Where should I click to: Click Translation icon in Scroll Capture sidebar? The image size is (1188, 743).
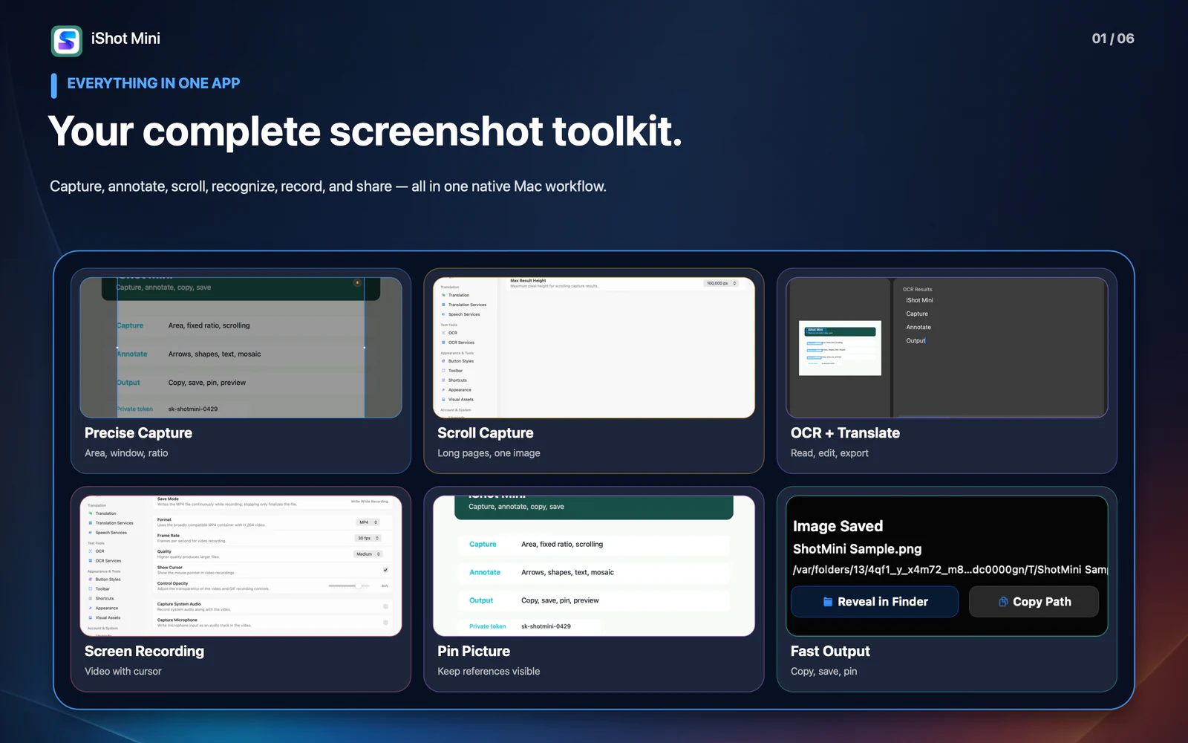click(443, 295)
